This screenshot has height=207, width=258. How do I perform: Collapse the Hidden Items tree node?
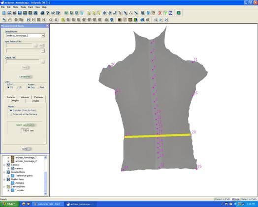(x=4, y=179)
